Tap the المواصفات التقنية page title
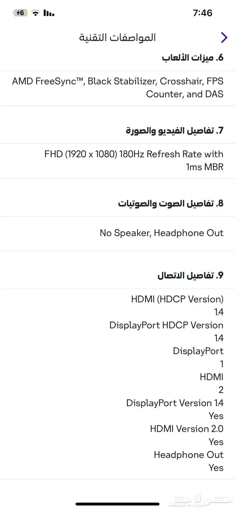 [117, 37]
